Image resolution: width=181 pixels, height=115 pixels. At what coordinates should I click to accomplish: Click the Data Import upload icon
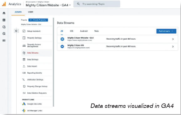(24, 66)
